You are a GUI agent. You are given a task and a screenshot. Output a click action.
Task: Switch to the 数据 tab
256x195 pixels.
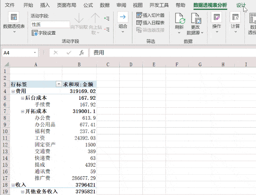[105, 5]
